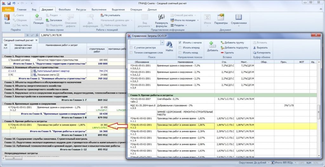This screenshot has width=325, height=167.
Task: Open the Файл menu
Action: (8, 10)
